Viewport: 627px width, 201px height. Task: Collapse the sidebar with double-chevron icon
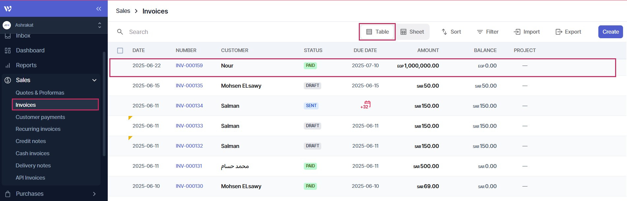point(99,9)
